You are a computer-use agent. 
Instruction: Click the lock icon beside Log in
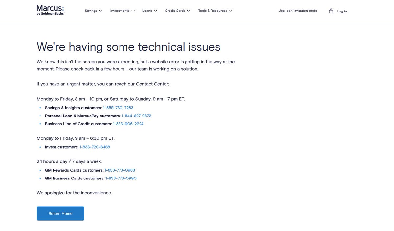click(331, 11)
